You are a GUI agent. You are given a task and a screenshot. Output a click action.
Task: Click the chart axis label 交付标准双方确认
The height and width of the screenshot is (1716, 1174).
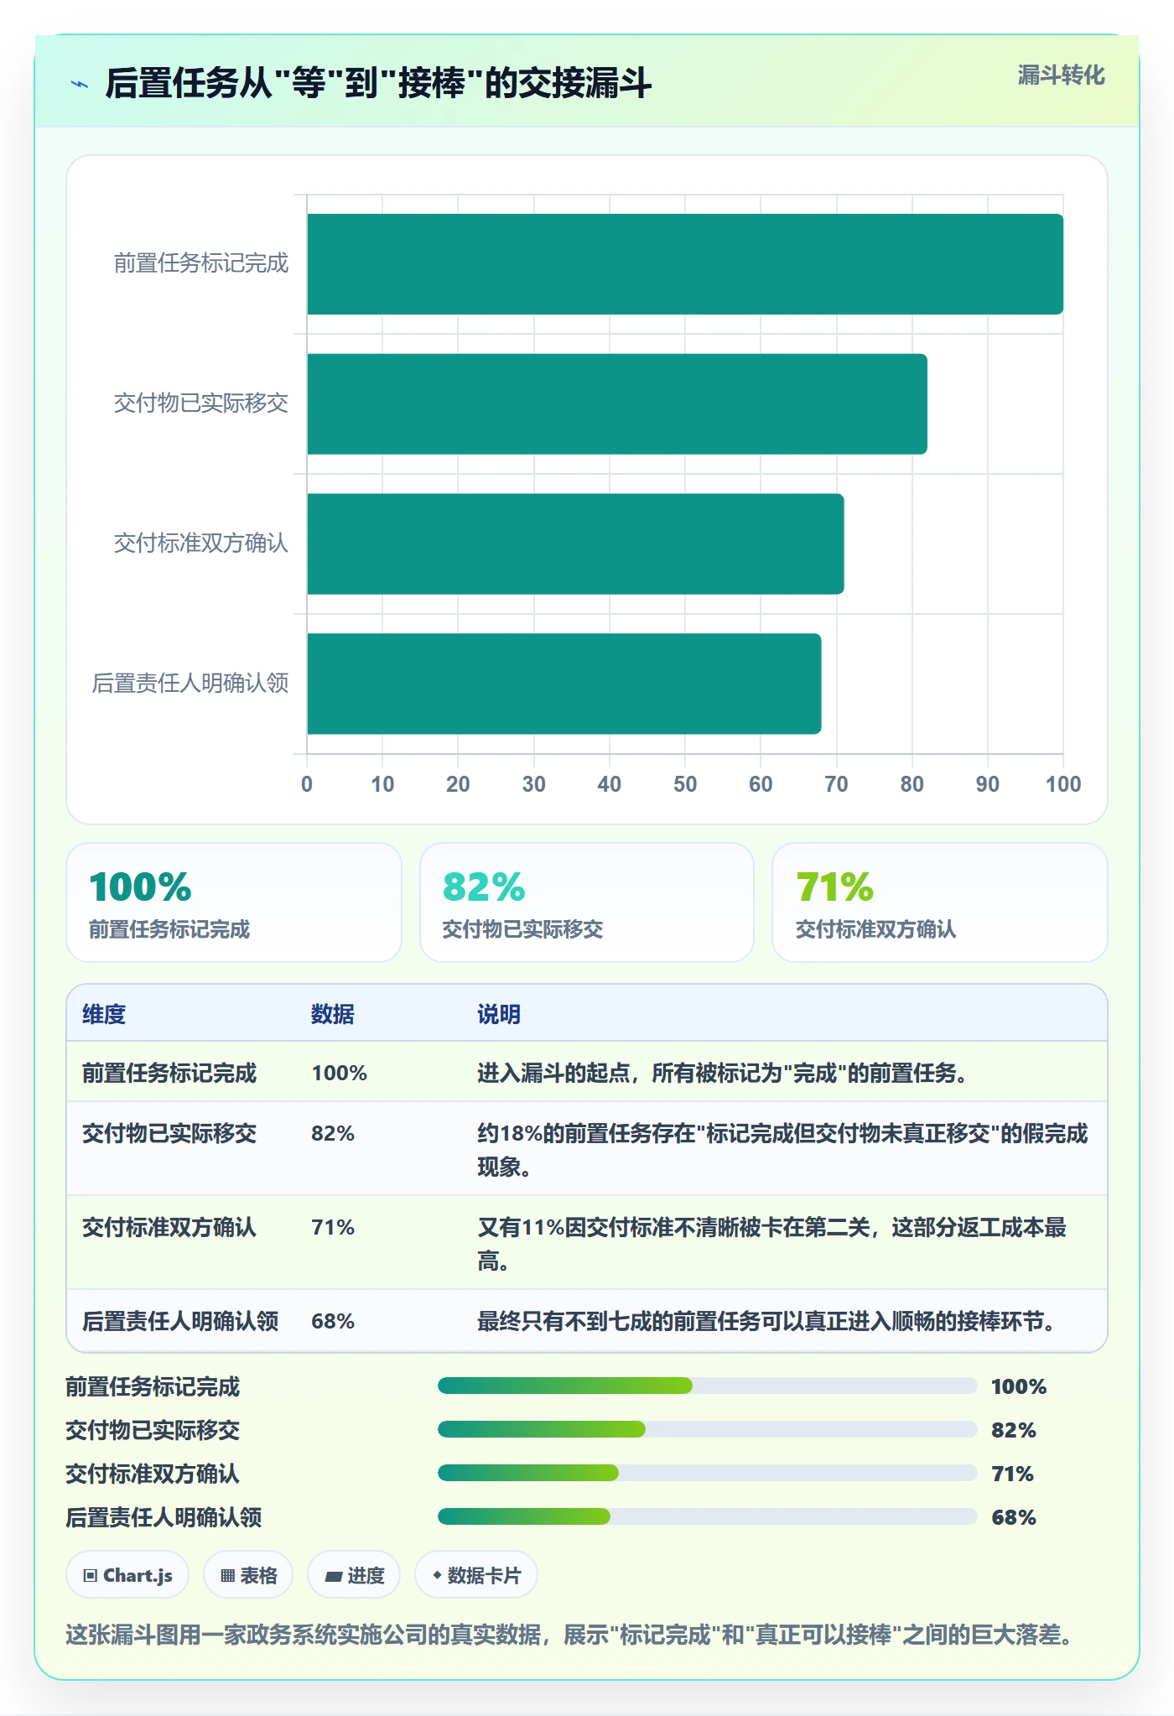[x=201, y=543]
